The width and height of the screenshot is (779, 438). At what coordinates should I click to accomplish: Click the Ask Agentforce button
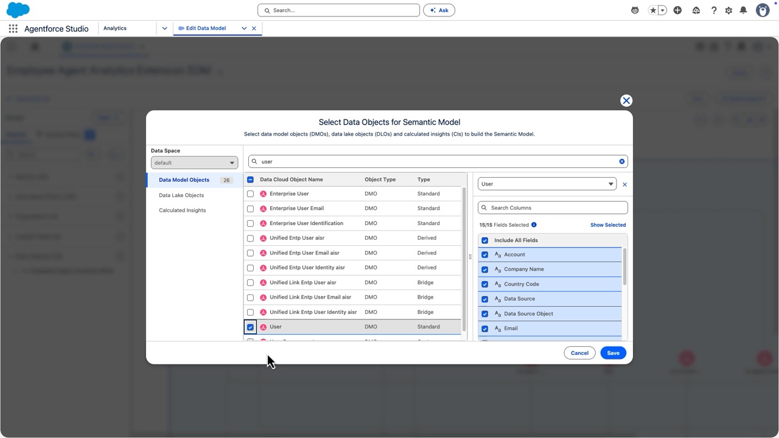pyautogui.click(x=439, y=10)
